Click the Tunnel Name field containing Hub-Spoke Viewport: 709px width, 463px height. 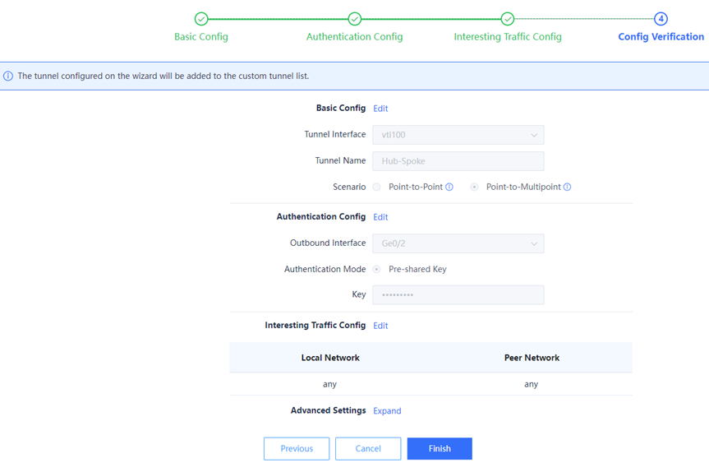click(458, 161)
